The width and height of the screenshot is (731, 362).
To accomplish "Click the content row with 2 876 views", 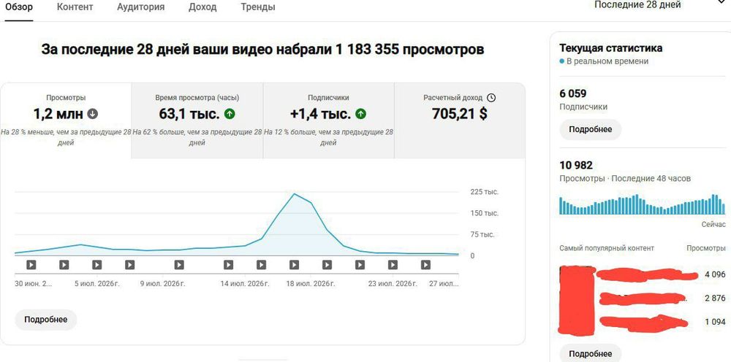I will pyautogui.click(x=643, y=299).
